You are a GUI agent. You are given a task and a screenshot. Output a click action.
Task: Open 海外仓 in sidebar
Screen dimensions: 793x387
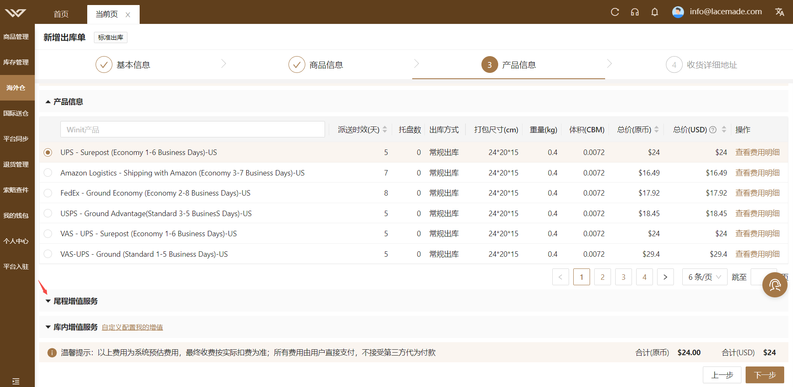click(x=17, y=88)
